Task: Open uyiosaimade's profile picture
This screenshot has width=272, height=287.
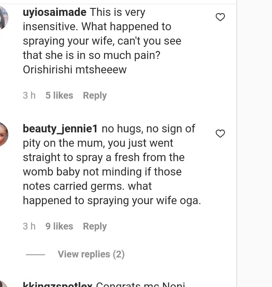Action: [3, 18]
